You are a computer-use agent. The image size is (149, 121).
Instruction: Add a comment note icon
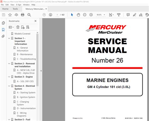(128, 15)
